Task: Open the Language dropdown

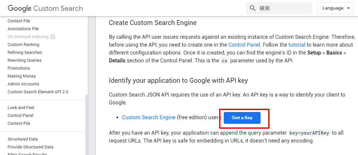Action: [335, 8]
